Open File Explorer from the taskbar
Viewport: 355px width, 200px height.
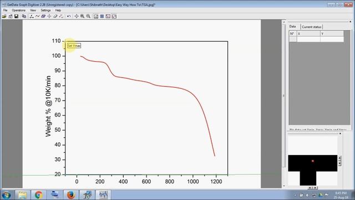tap(22, 195)
